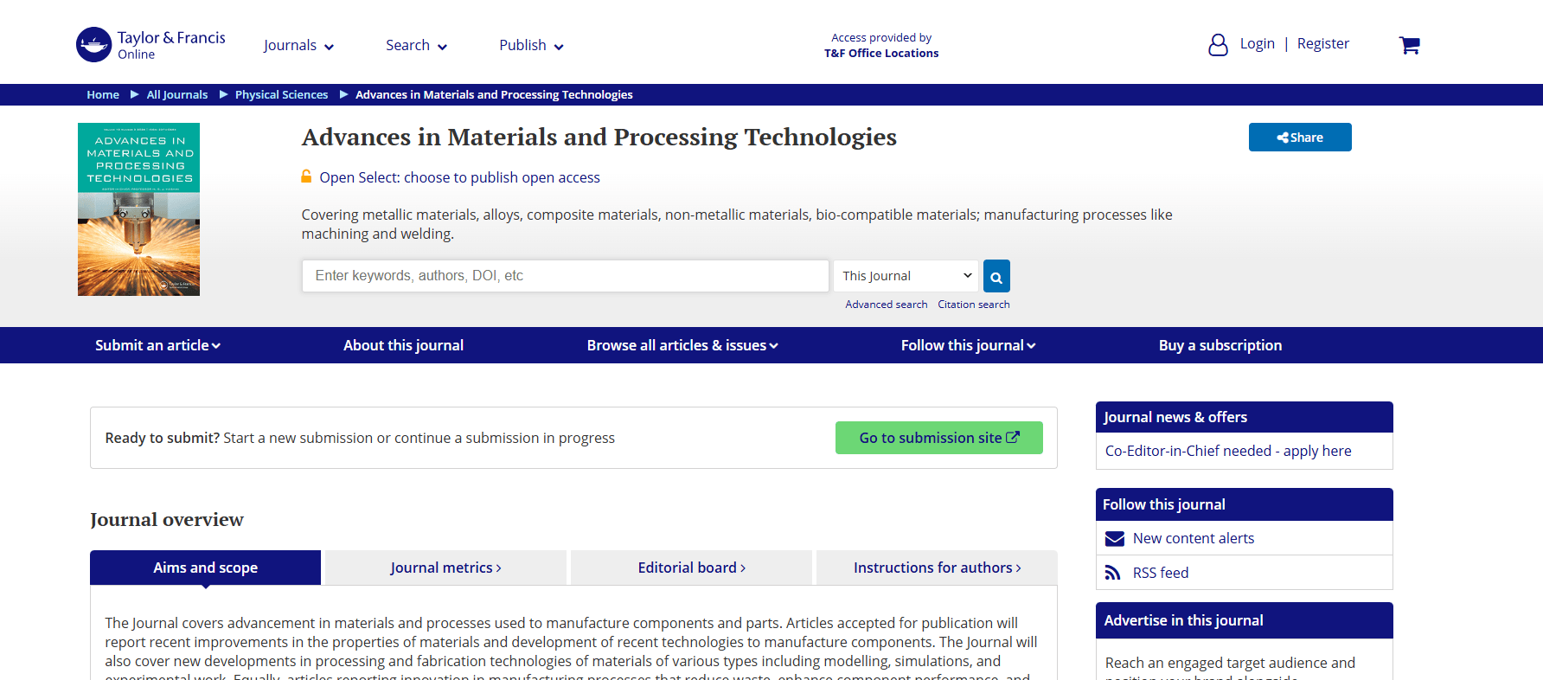Click the RSS feed icon

coord(1112,573)
